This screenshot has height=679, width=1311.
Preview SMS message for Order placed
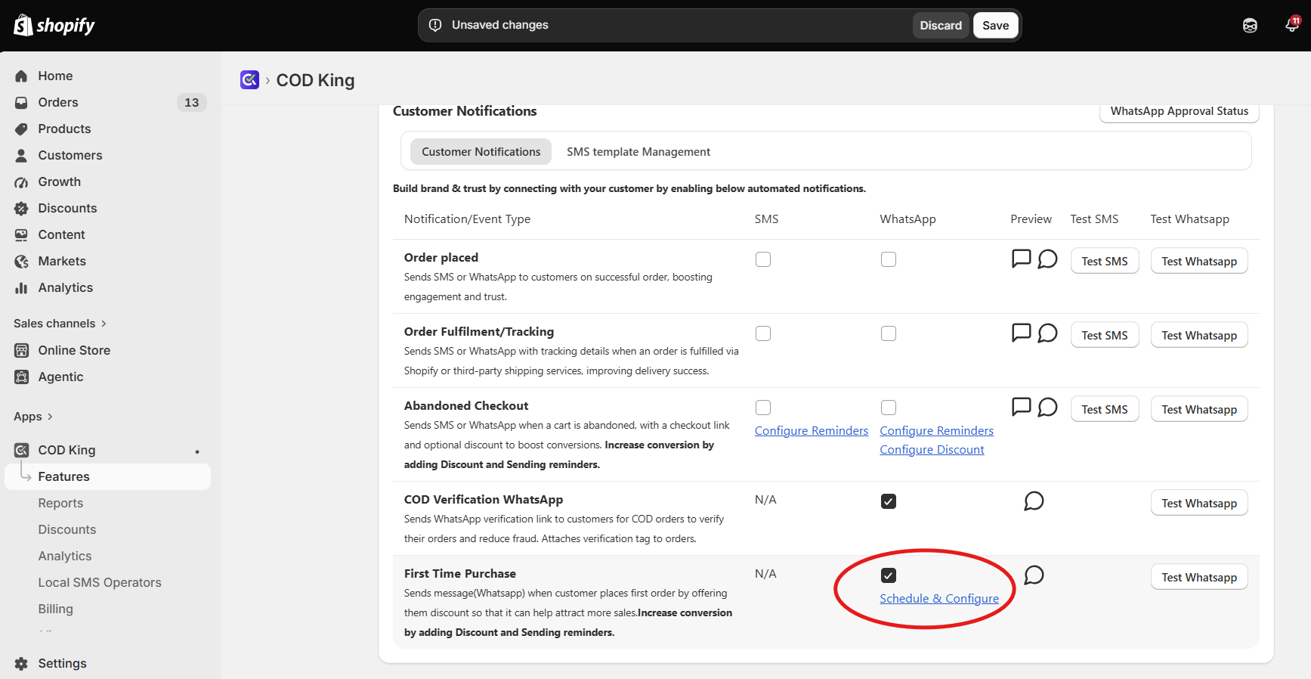1021,259
